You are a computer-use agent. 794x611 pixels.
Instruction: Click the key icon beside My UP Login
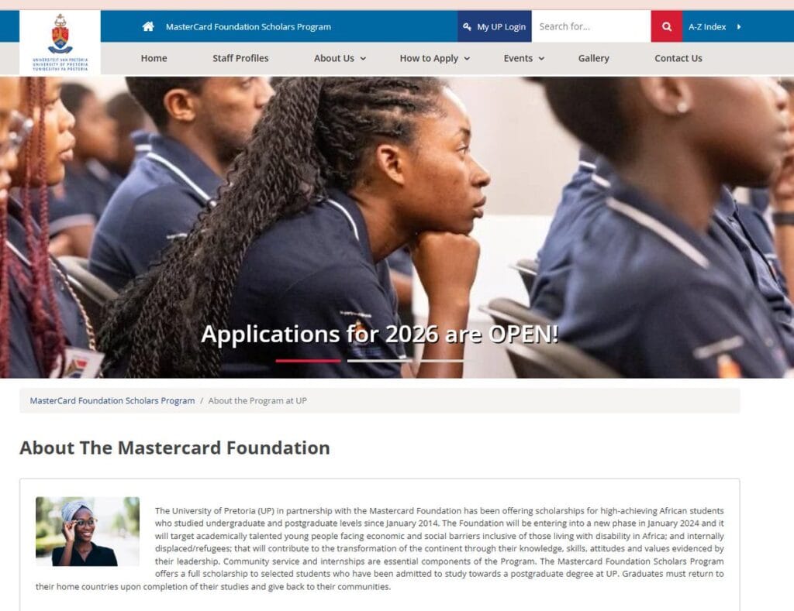pyautogui.click(x=467, y=26)
